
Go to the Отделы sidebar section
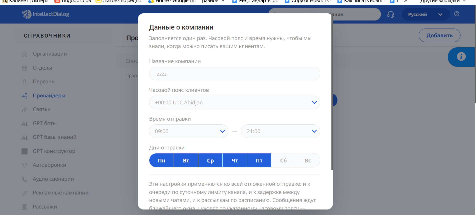[x=42, y=68]
